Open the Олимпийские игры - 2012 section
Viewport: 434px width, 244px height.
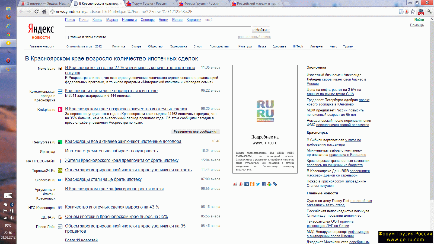[84, 46]
